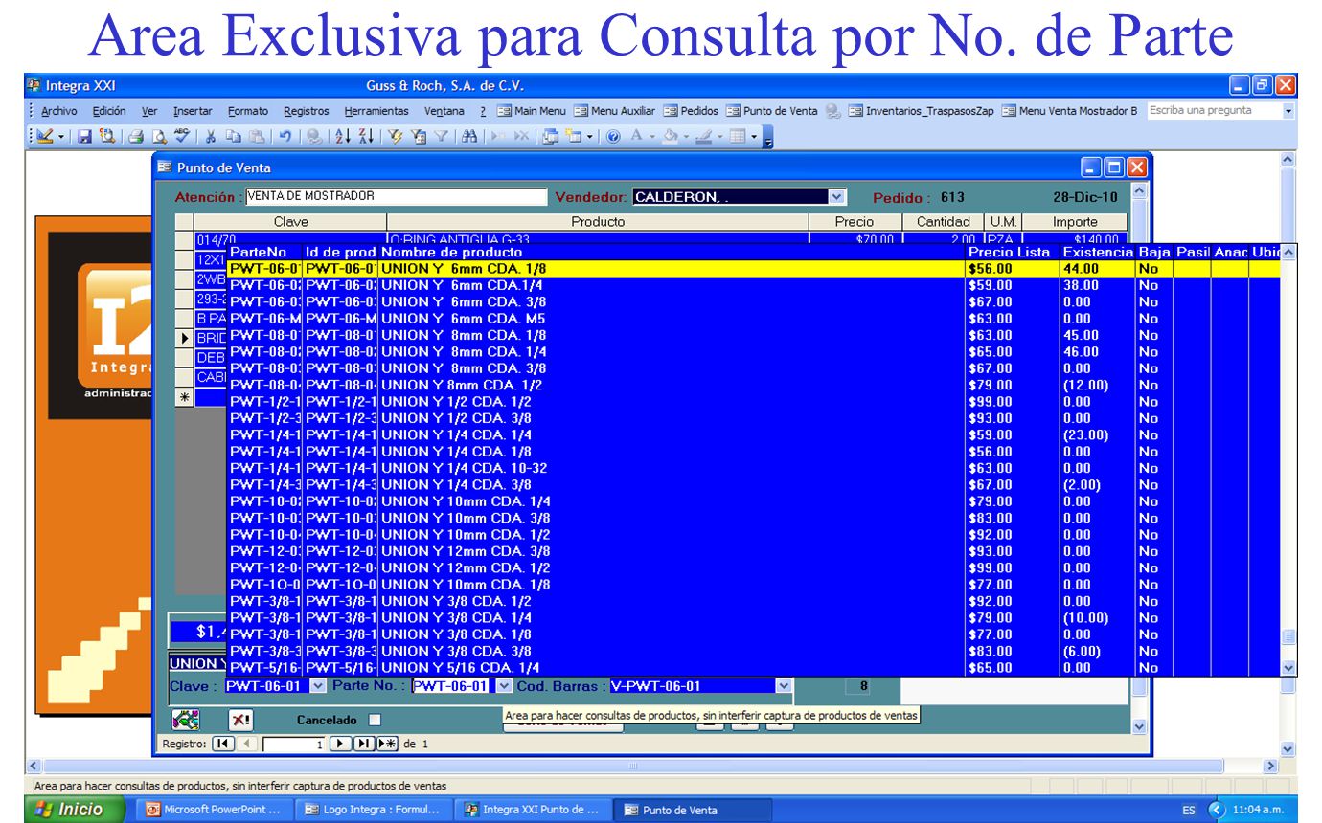Open the Edición menu

108,111
